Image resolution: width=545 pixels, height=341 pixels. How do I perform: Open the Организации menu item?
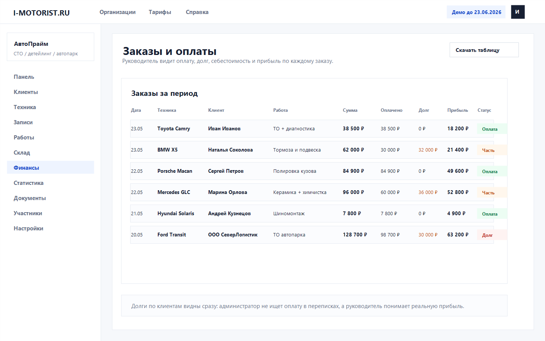[x=117, y=12]
